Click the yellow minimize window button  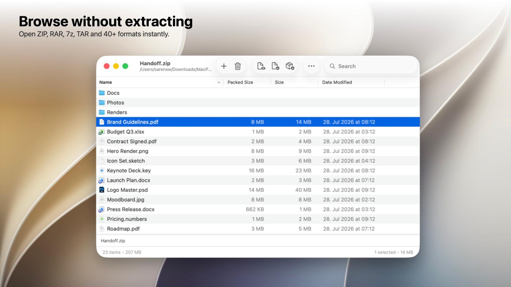pyautogui.click(x=116, y=66)
